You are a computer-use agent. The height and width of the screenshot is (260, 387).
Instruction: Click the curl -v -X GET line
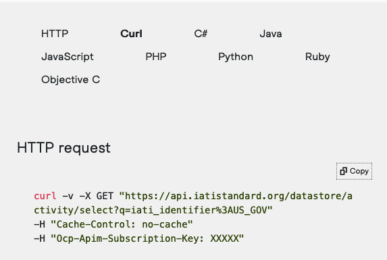coord(193,196)
